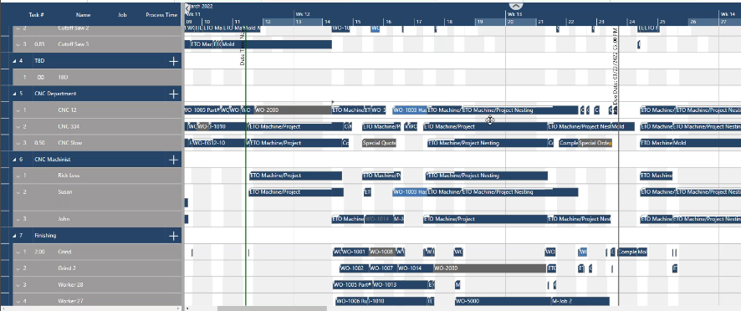Image resolution: width=741 pixels, height=311 pixels.
Task: Select the WO-1014 bar on John row
Action: click(x=379, y=219)
